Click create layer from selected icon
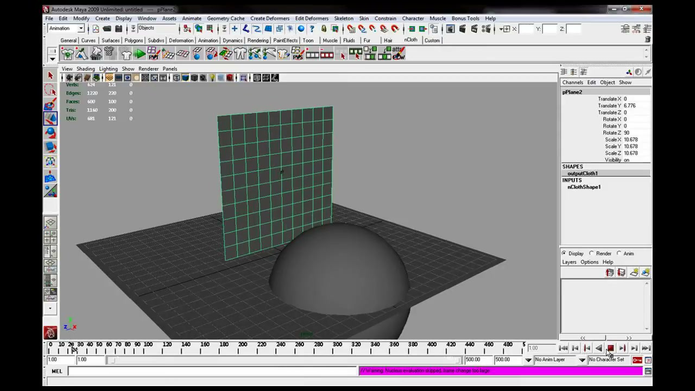 (646, 273)
